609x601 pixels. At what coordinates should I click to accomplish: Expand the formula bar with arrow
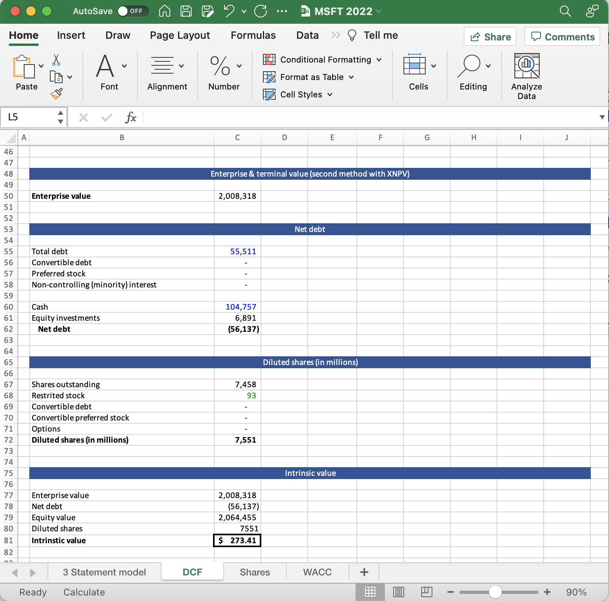point(602,117)
